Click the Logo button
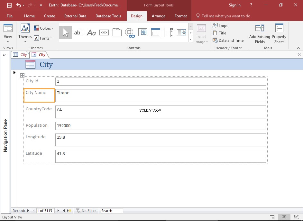The height and width of the screenshot is (221, 303). coord(220,25)
